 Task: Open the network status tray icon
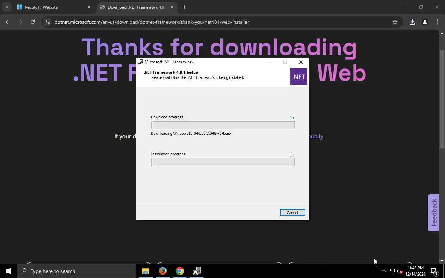tap(391, 271)
